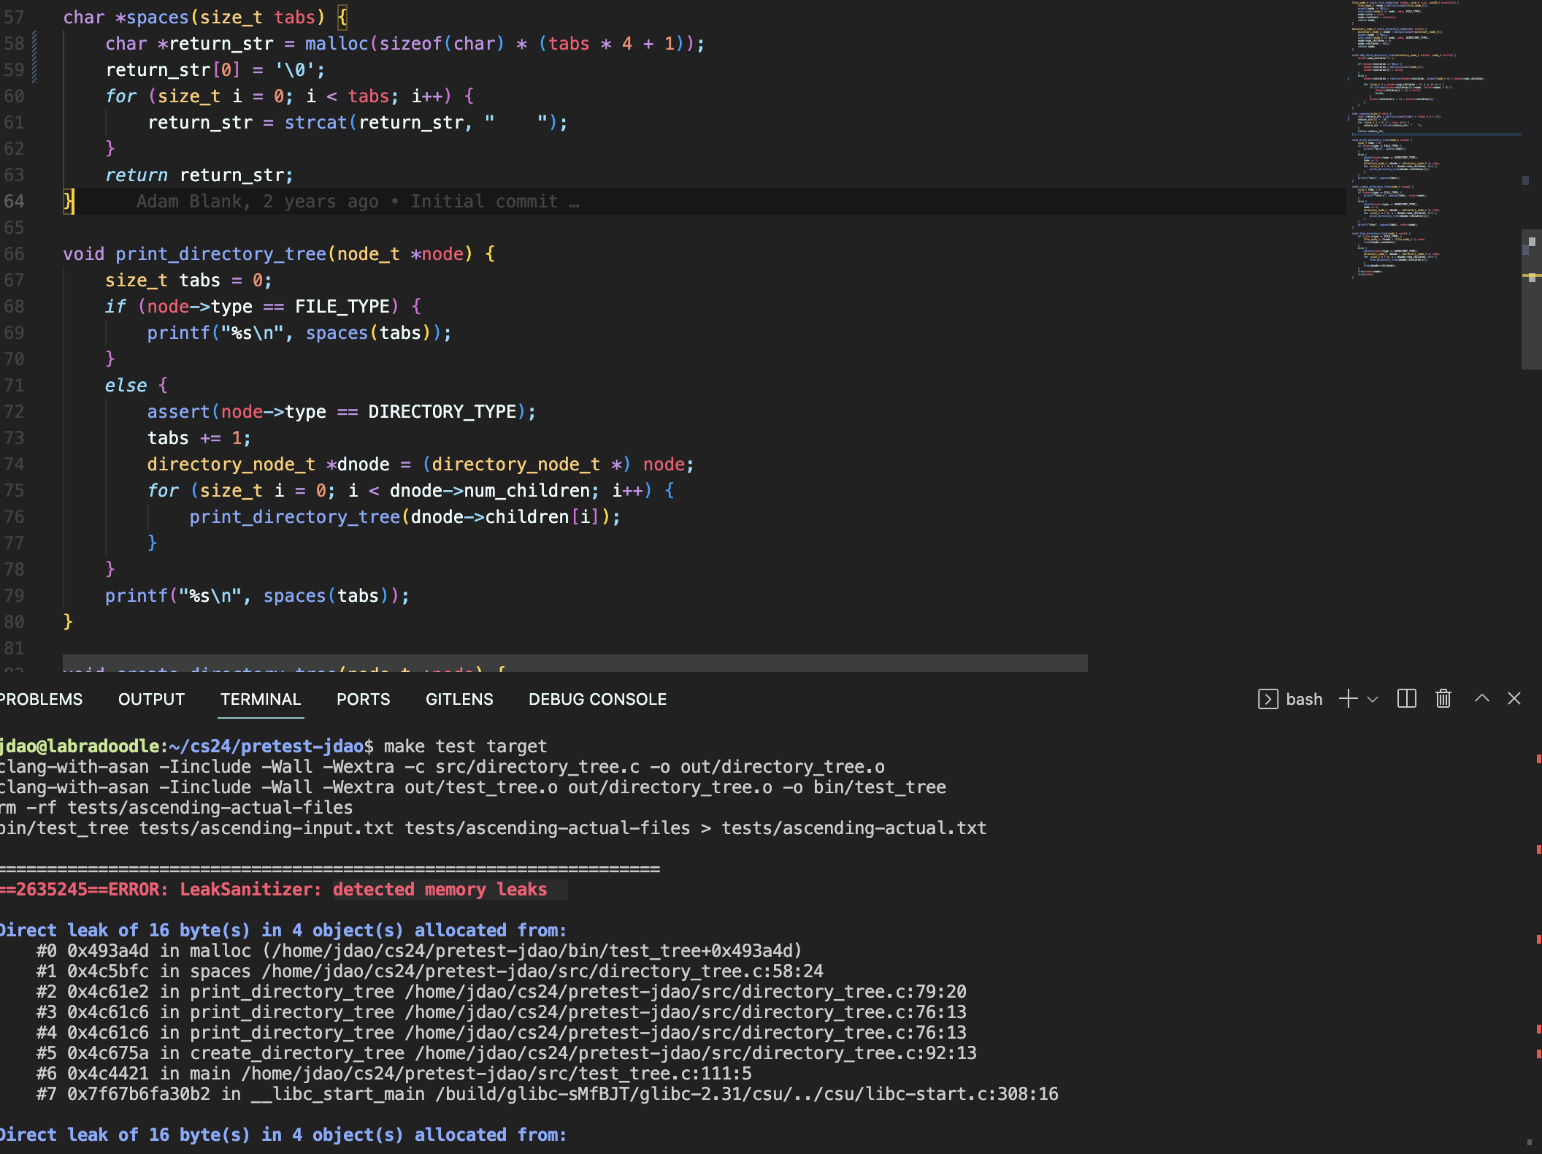Click the GitLens blame annotation 'Initial commit'

[483, 202]
